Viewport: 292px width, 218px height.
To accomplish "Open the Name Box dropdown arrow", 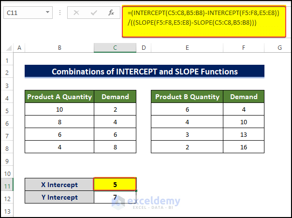I will [x=48, y=12].
